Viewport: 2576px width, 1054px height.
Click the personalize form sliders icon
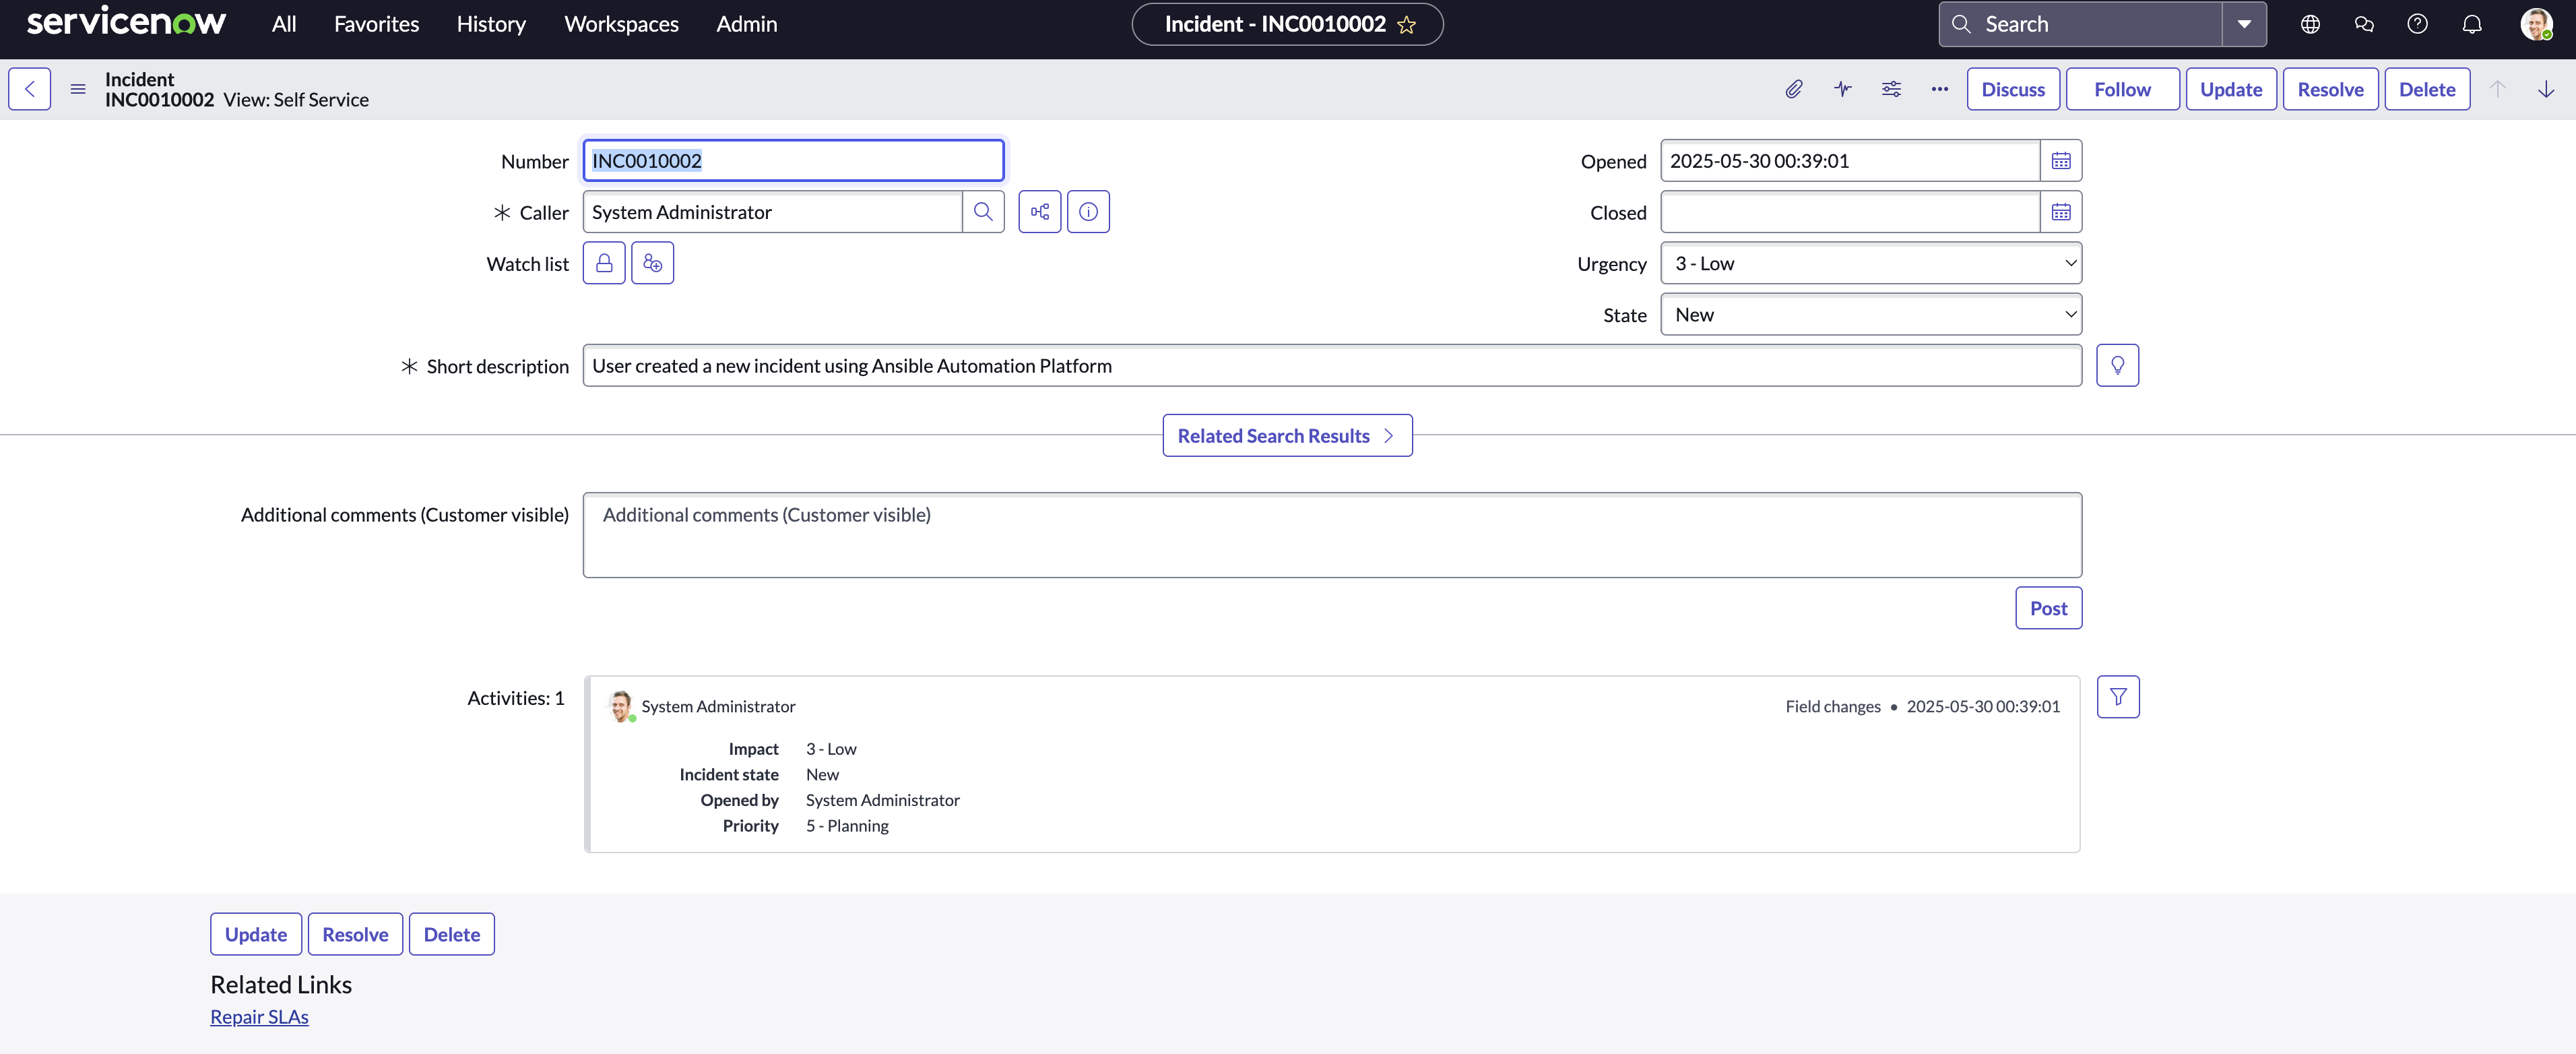tap(1891, 89)
